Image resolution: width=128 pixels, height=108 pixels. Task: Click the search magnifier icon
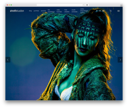click(111, 11)
